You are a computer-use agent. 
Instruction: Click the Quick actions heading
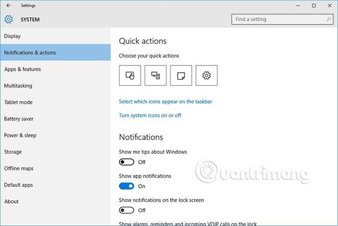142,41
